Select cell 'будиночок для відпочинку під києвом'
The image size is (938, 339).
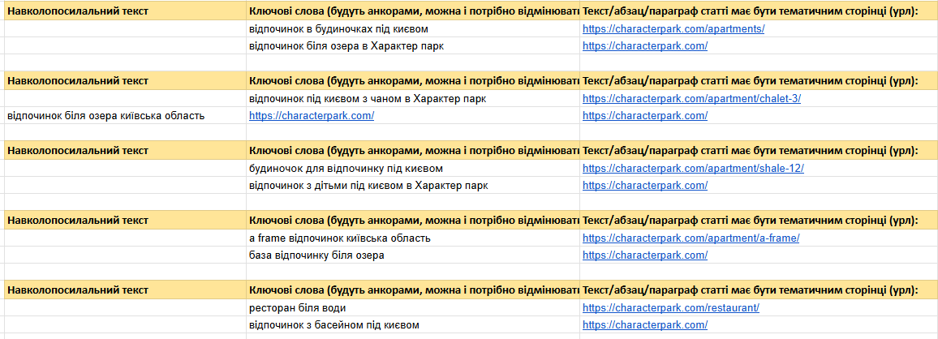(x=346, y=169)
